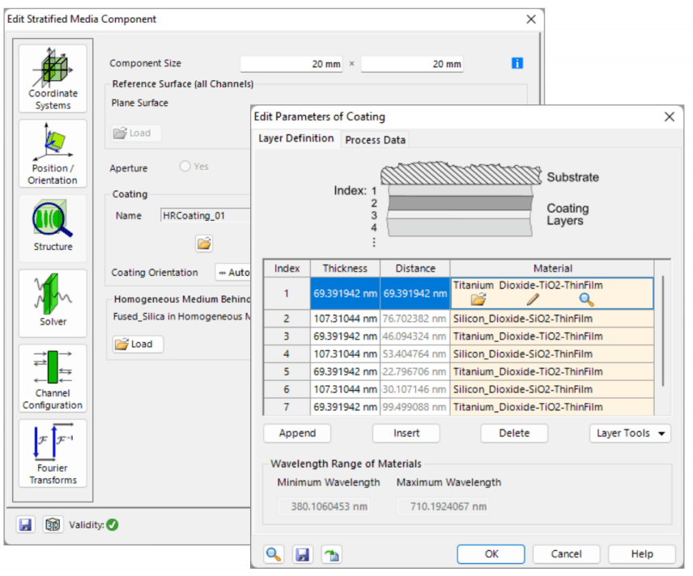Click coating folder icon below HRCoating_01
The image size is (693, 576).
click(x=204, y=244)
